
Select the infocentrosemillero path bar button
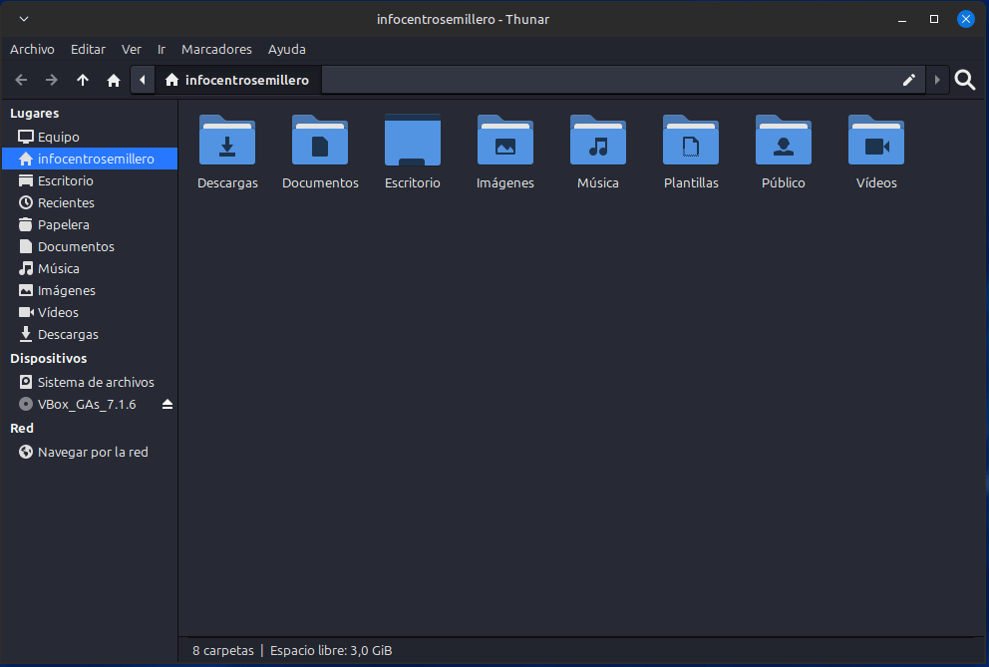[x=238, y=80]
